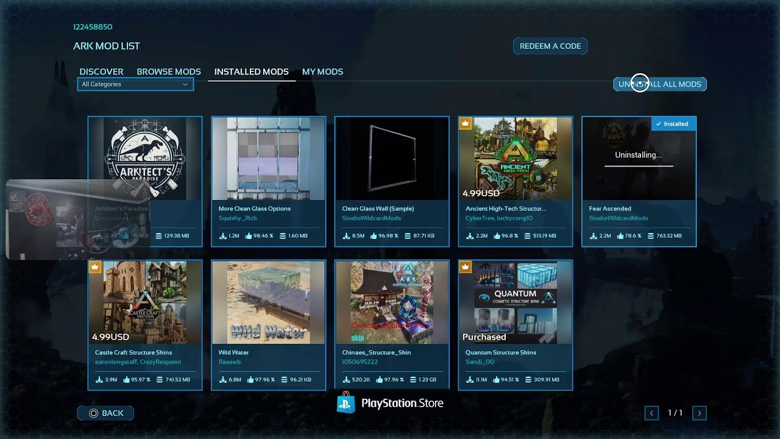Go back with the Back button
This screenshot has height=439, width=780.
tap(106, 413)
